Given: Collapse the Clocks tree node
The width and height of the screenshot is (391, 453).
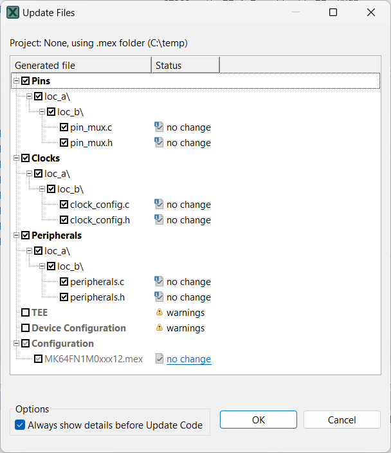Looking at the screenshot, I should (x=17, y=158).
